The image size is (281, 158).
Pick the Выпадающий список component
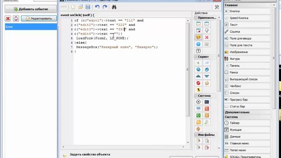[247, 79]
